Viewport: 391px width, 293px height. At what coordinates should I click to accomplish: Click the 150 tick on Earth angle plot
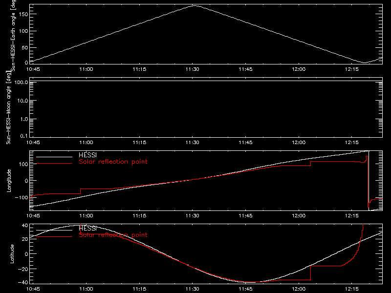[23, 14]
